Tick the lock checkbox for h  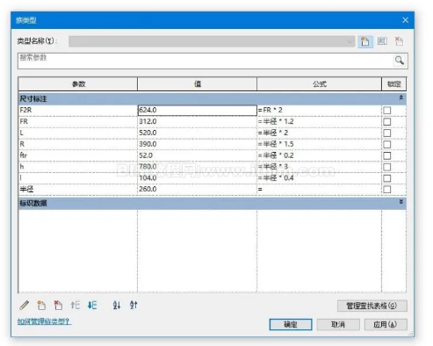click(387, 167)
